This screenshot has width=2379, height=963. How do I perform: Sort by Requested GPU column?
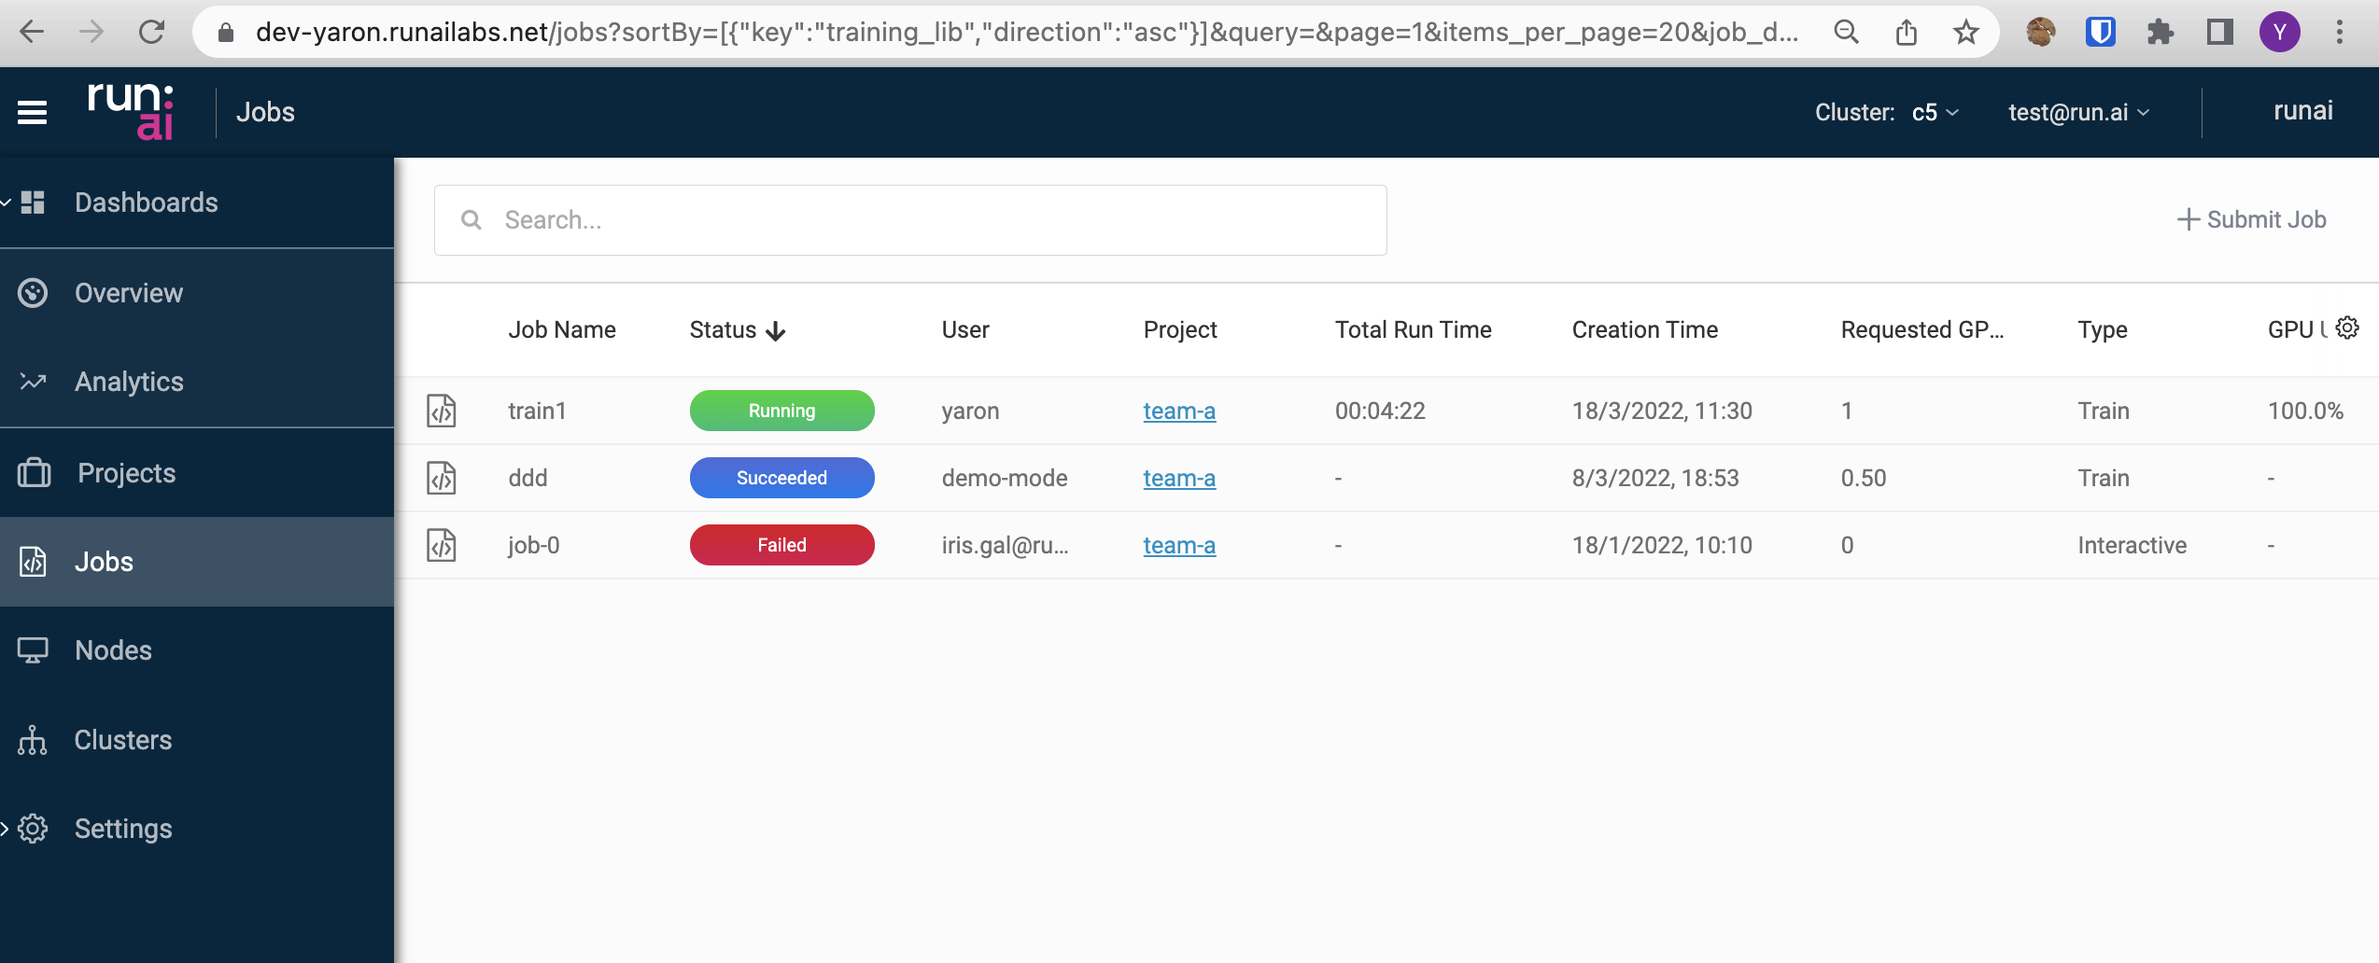(1922, 329)
